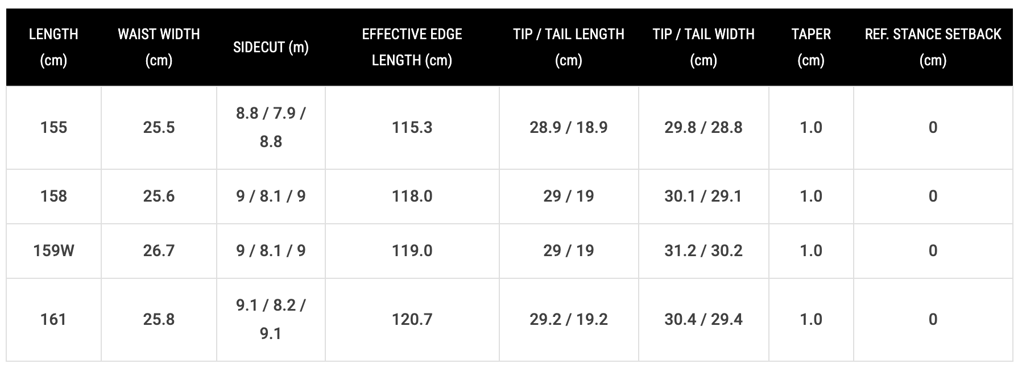Select tip/tail width 31.2 / 30.2
The height and width of the screenshot is (372, 1022).
[x=704, y=250]
